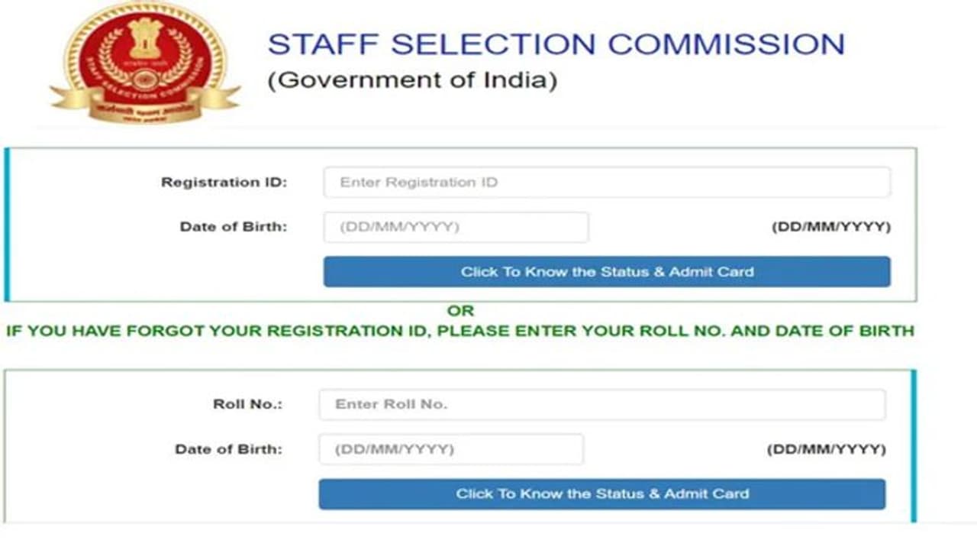The width and height of the screenshot is (977, 550).
Task: Click the bottom Date of Birth entry box
Action: 450,449
